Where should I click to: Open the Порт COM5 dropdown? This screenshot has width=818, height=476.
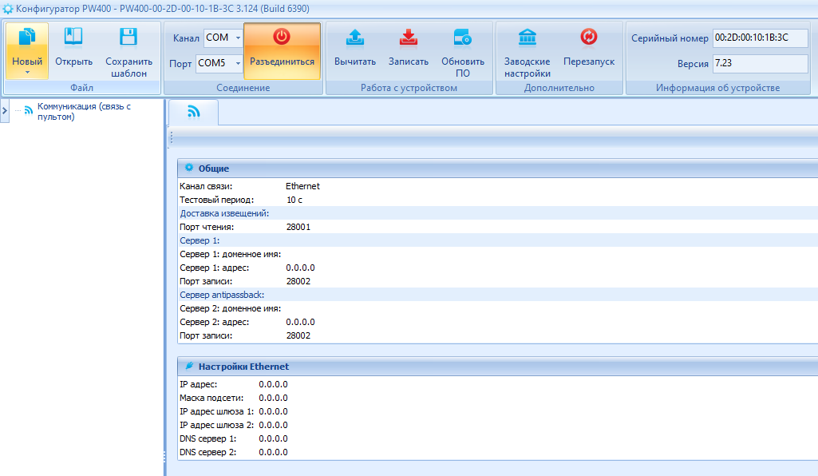click(238, 63)
